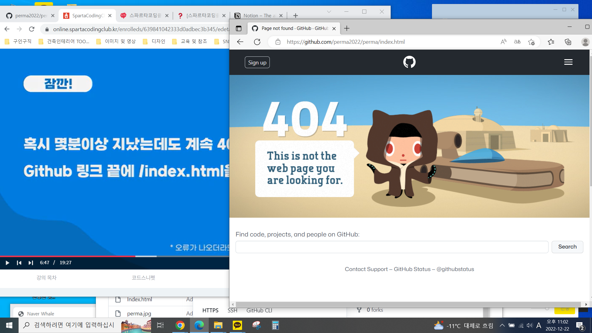Open Microsoft Edge from the taskbar
Screen dimensions: 592x333
click(x=199, y=325)
